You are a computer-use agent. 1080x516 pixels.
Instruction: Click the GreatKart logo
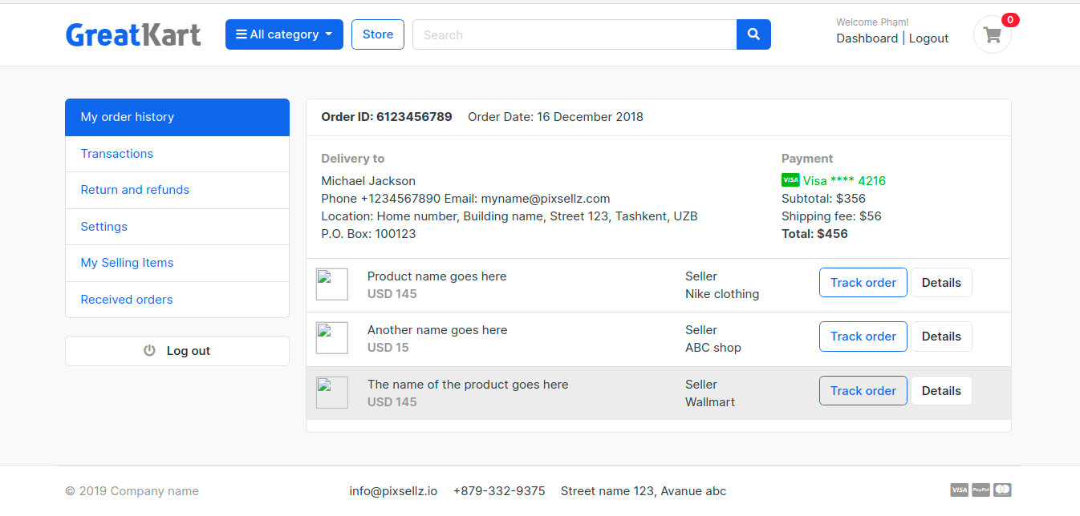coord(133,34)
